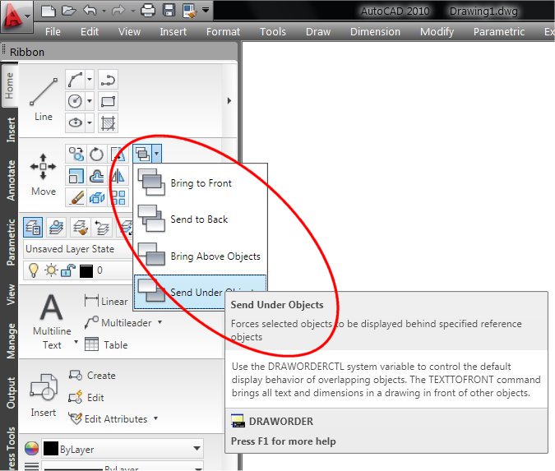The height and width of the screenshot is (471, 555).
Task: Create a new drawing from quick access toolbar
Action: coord(49,11)
